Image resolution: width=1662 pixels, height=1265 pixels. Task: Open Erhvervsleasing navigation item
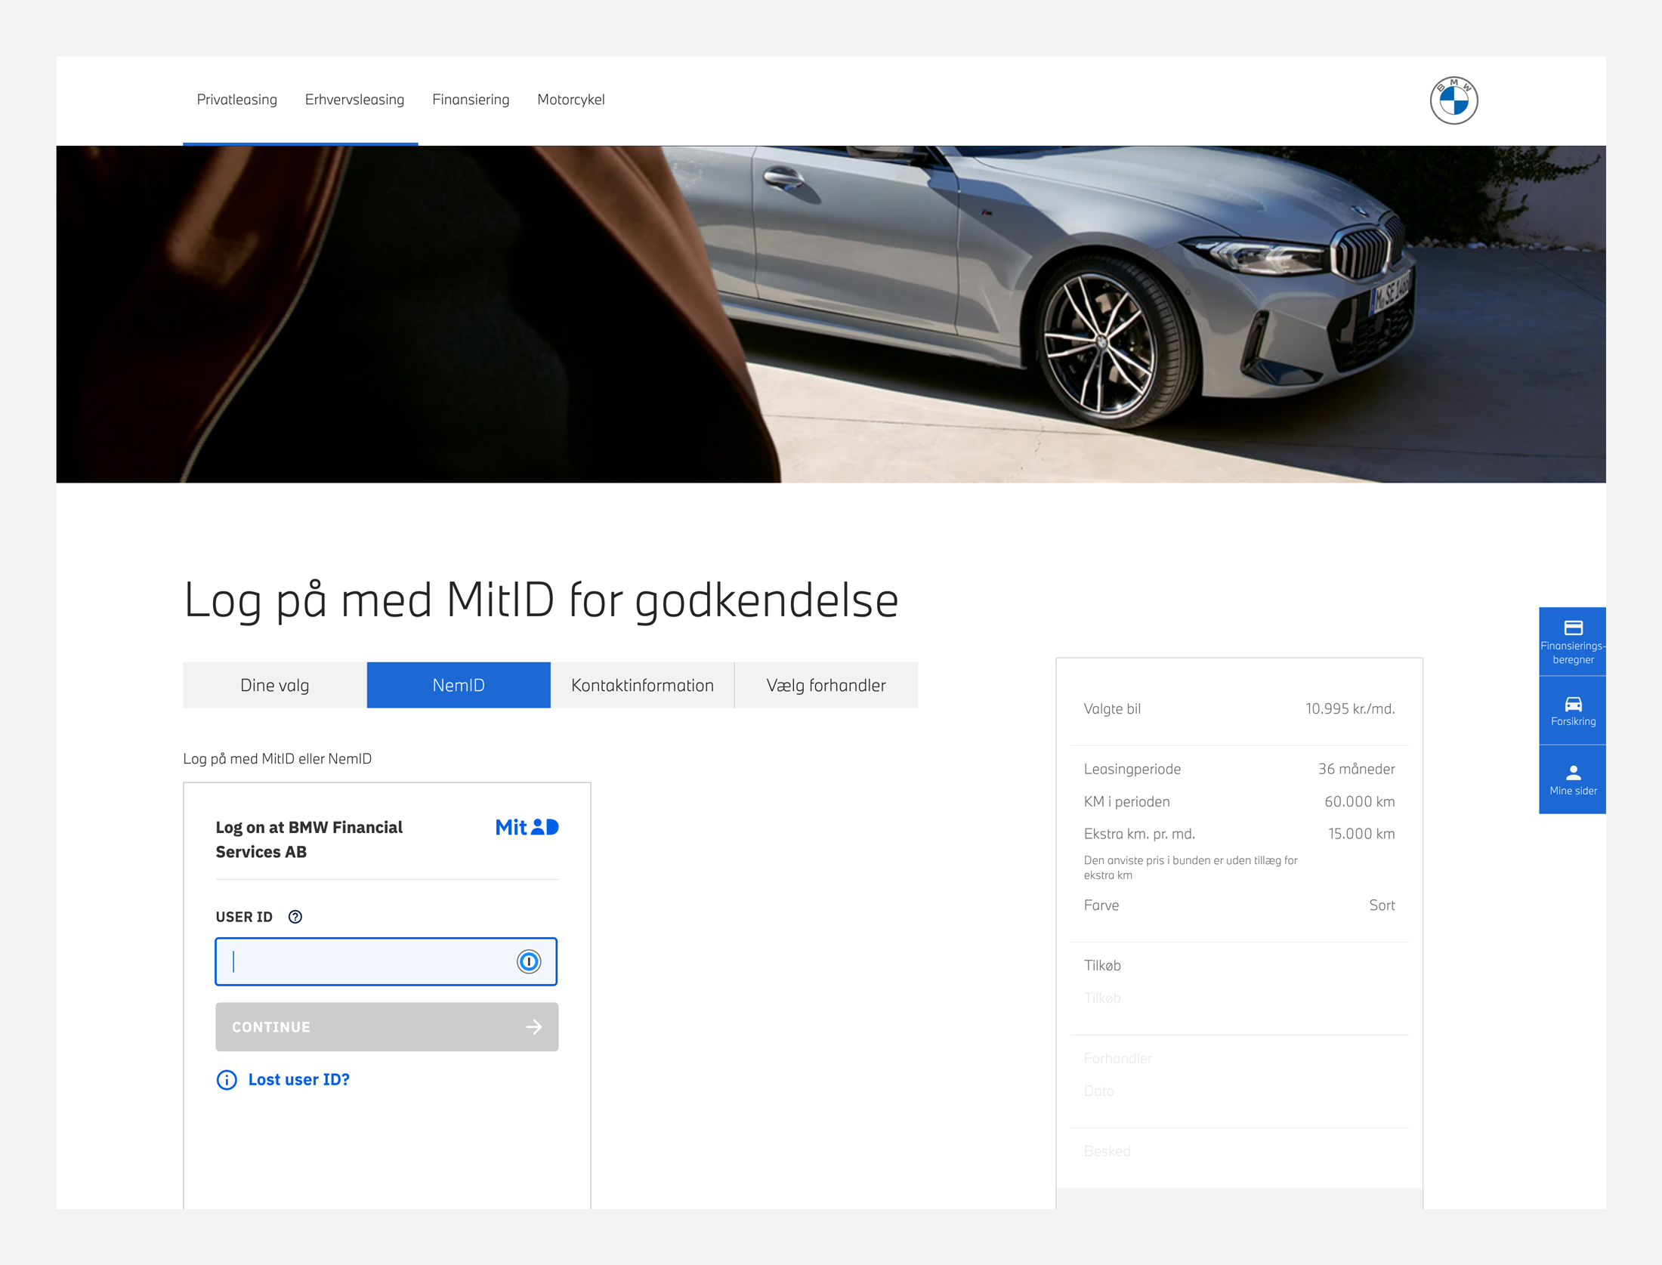(354, 100)
